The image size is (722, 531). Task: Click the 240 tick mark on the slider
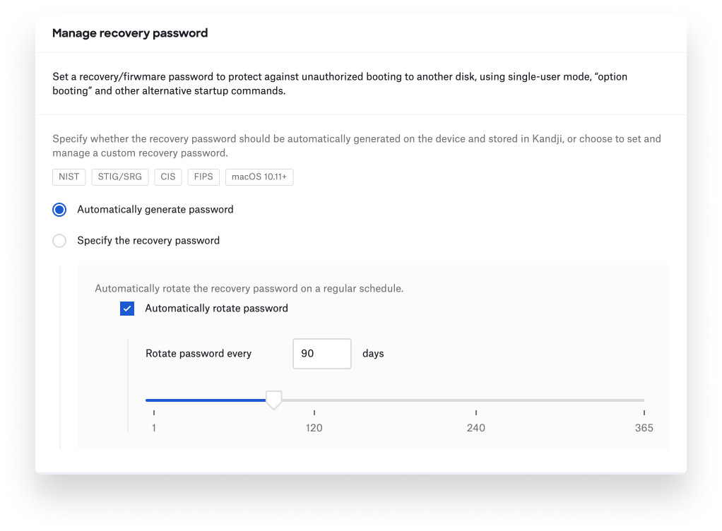tap(475, 412)
